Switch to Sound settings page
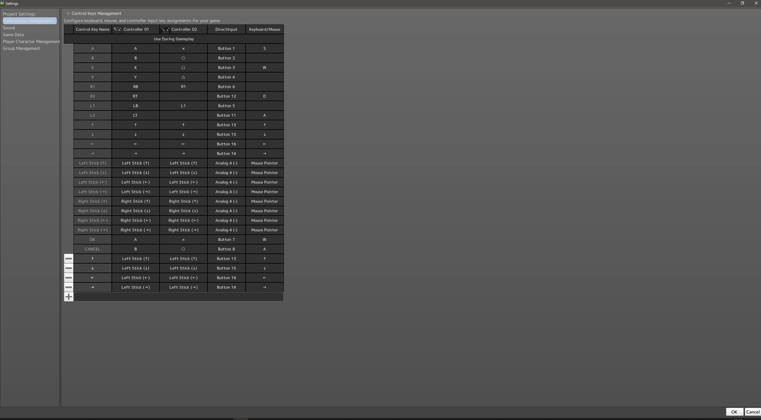 [9, 28]
